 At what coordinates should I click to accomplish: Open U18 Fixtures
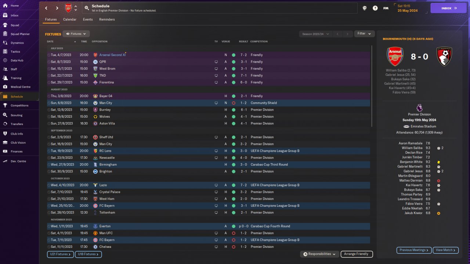[x=88, y=254]
